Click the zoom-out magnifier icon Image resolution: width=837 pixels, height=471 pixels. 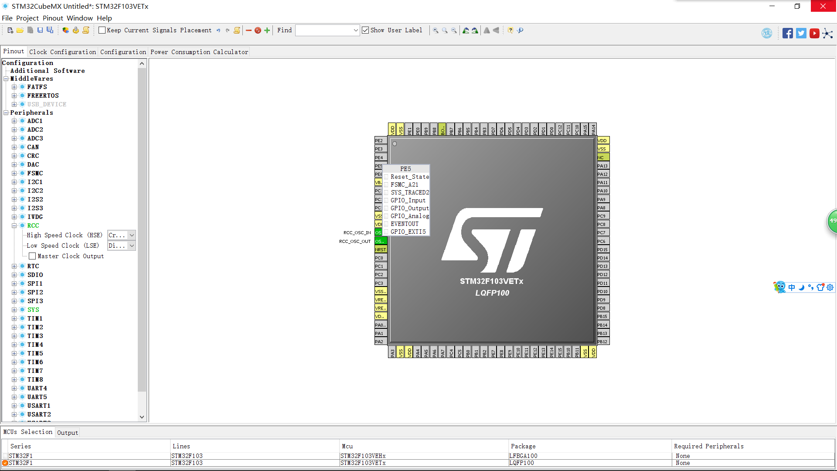tap(454, 30)
